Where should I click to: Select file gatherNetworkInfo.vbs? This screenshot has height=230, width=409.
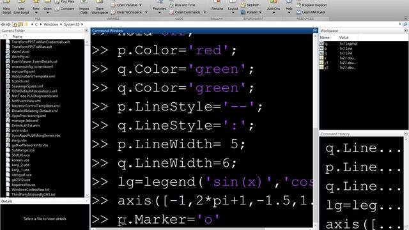tap(30, 145)
